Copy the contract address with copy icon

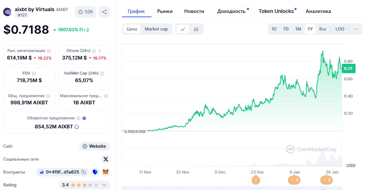[83, 172]
